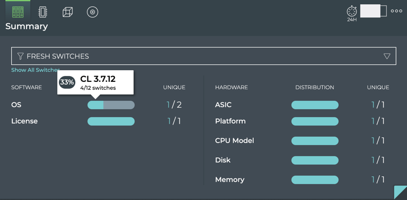The image size is (407, 200).
Task: Click the Show All Switches link
Action: 36,70
